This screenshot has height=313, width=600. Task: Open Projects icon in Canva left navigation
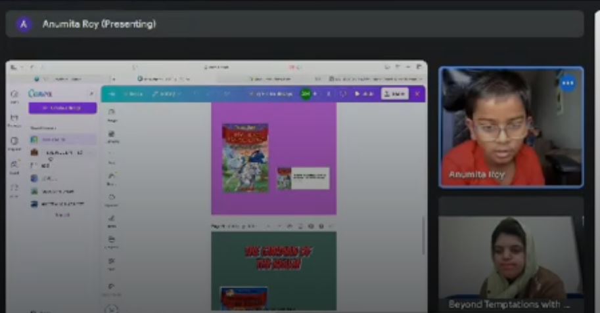tap(14, 120)
